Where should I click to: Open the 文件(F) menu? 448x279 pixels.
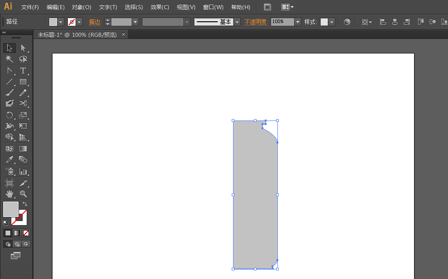point(30,7)
